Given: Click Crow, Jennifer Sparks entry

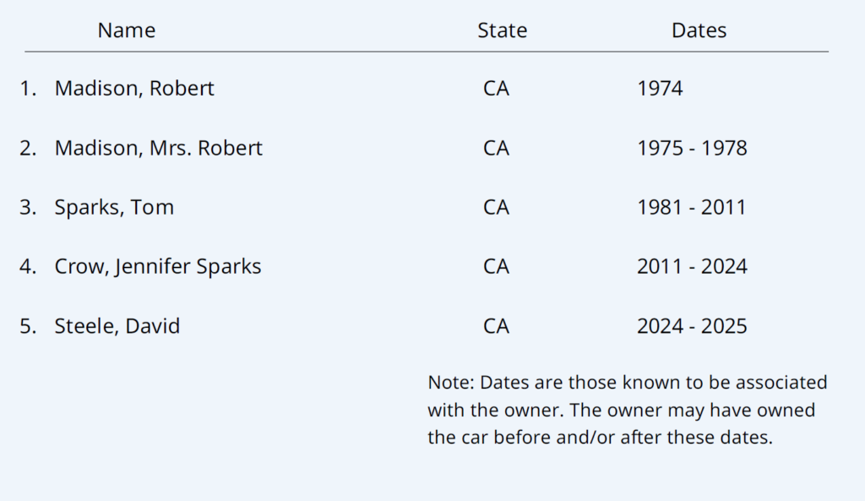Looking at the screenshot, I should [158, 266].
